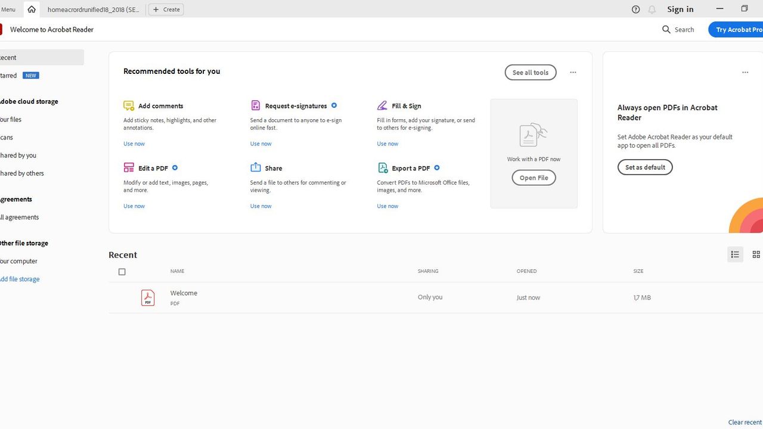Click Set as default button
Image resolution: width=763 pixels, height=429 pixels.
pyautogui.click(x=645, y=167)
